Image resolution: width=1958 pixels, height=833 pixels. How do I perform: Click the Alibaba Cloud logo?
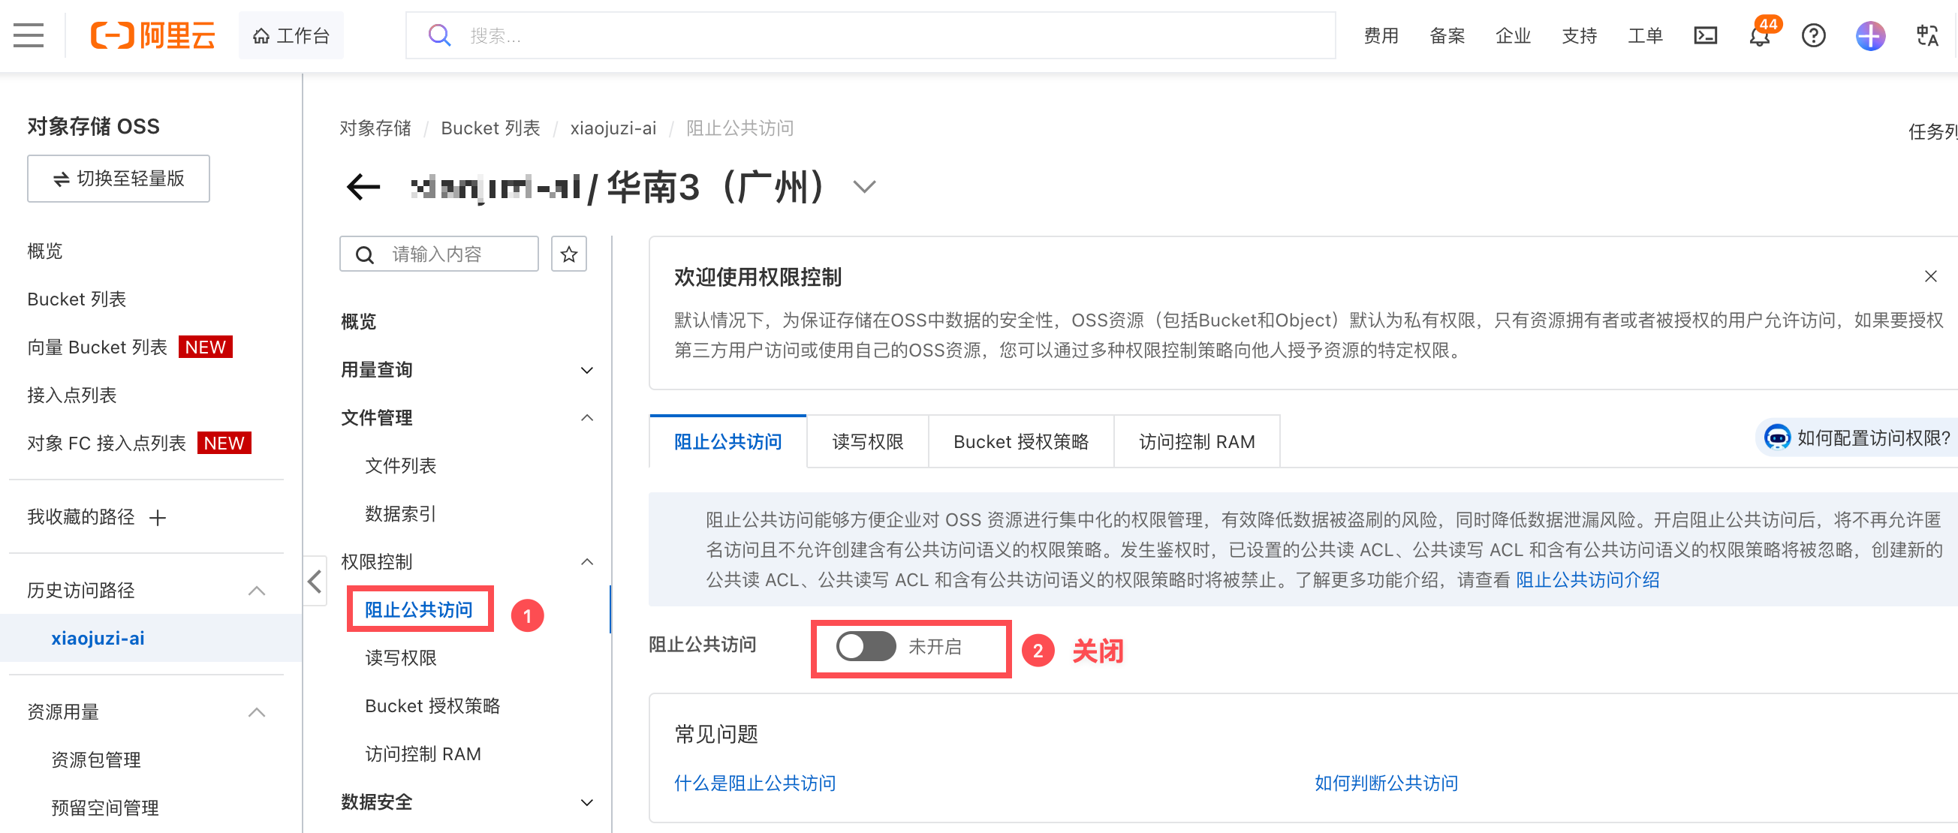click(152, 35)
